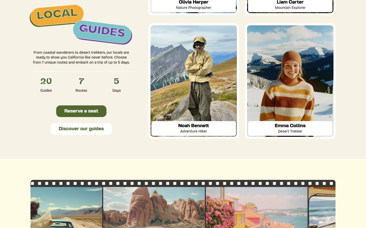
Task: Click the Noah Bennett name label
Action: tap(194, 126)
